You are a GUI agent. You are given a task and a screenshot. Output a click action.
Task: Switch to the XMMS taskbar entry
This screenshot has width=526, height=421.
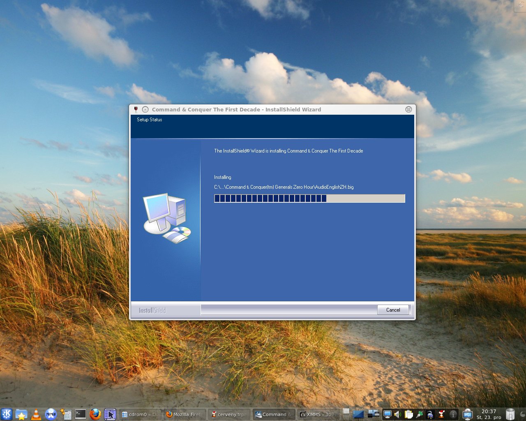[317, 414]
